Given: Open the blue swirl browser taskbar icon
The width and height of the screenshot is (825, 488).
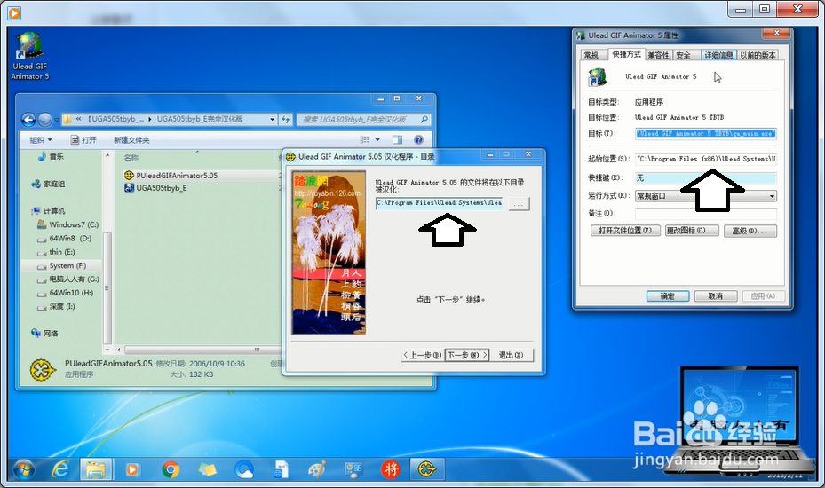Looking at the screenshot, I should 244,469.
